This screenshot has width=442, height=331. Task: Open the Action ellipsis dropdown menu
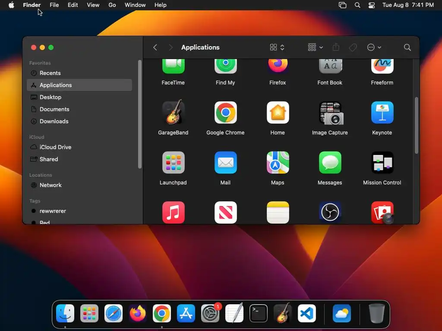[x=374, y=47]
